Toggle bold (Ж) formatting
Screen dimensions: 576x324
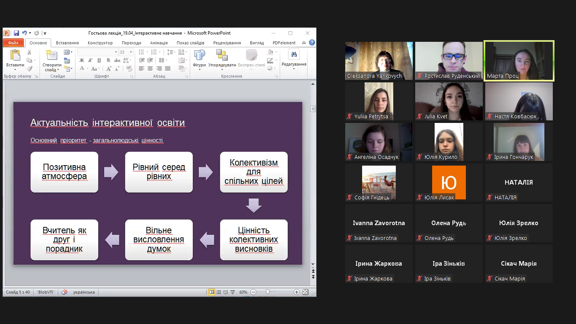click(82, 60)
